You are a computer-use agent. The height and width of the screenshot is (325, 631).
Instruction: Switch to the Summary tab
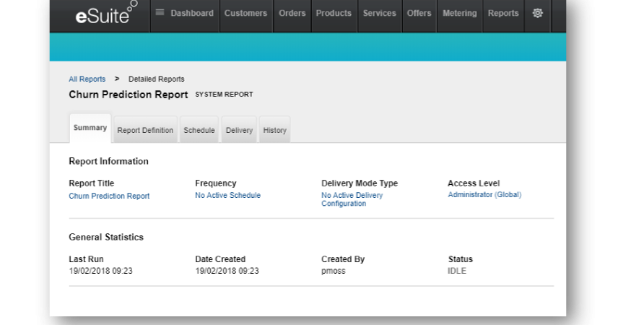click(x=90, y=129)
